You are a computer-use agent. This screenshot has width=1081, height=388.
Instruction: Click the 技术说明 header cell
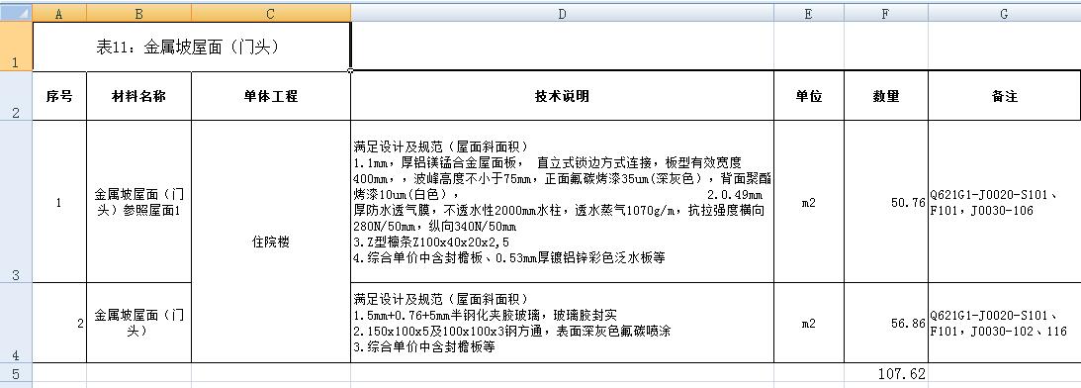pos(562,96)
